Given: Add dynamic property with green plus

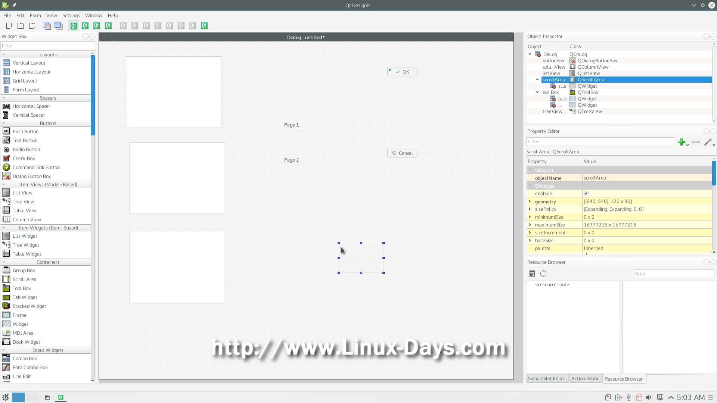Looking at the screenshot, I should click(x=683, y=142).
